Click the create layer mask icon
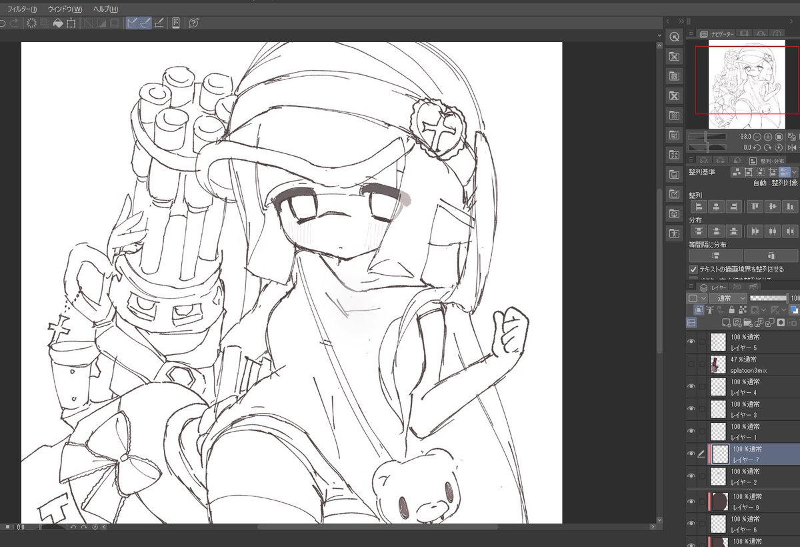The image size is (800, 547). [781, 323]
